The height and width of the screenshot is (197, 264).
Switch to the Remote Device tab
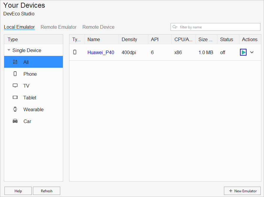point(98,27)
